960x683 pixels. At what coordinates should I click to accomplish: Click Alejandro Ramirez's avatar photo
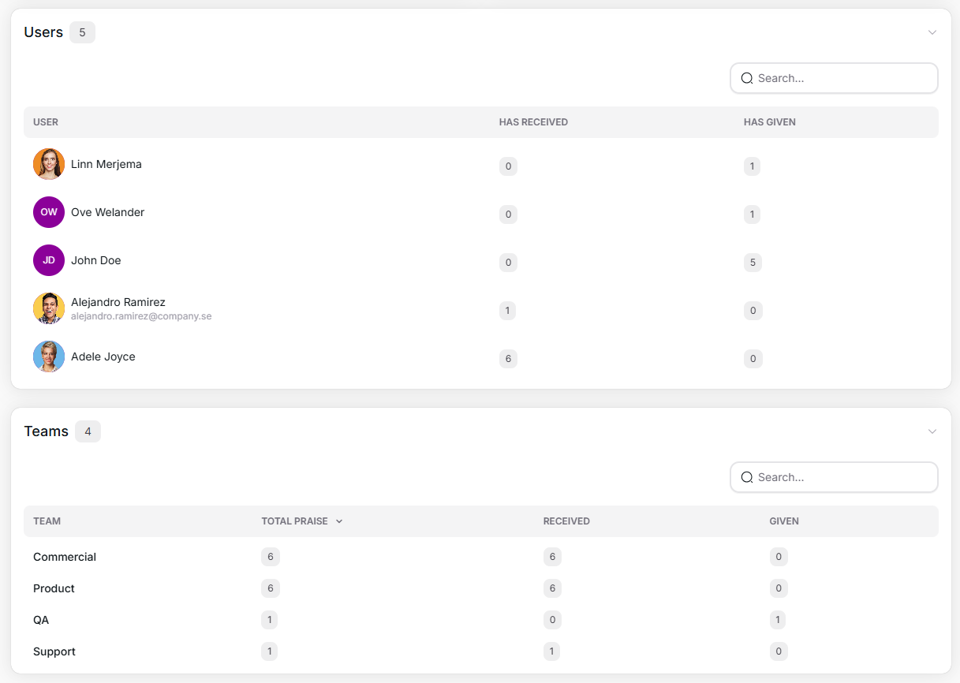(x=49, y=308)
